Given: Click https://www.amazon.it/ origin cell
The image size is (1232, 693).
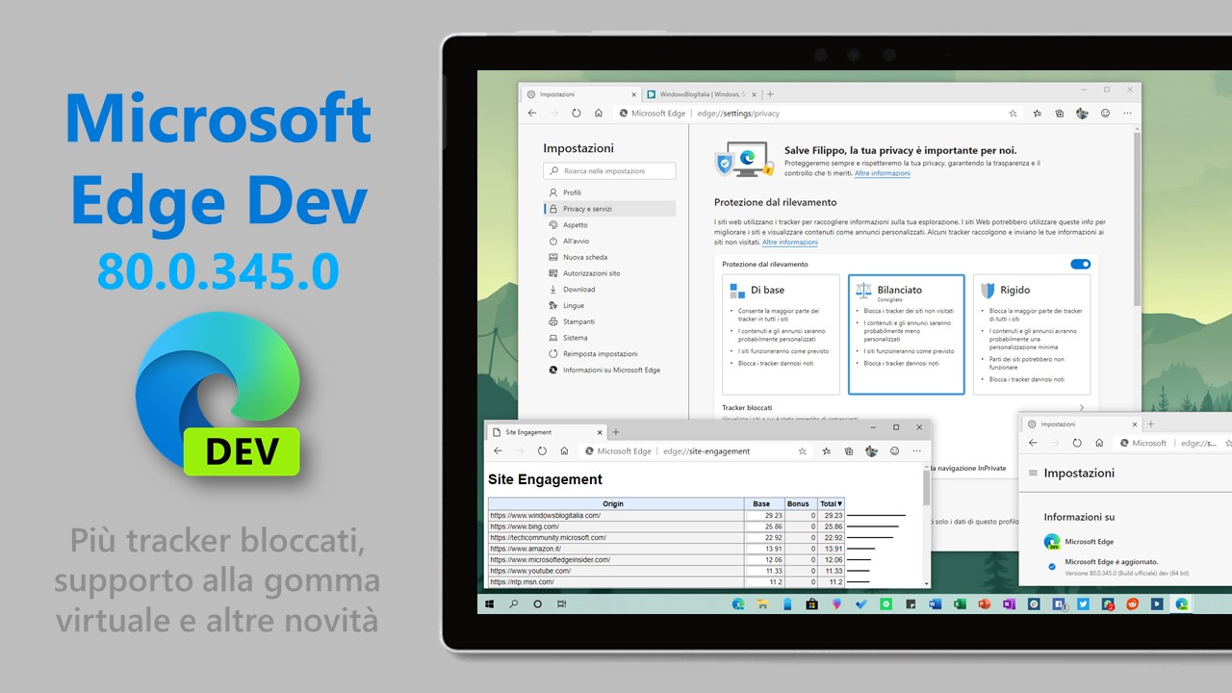Looking at the screenshot, I should tap(616, 549).
